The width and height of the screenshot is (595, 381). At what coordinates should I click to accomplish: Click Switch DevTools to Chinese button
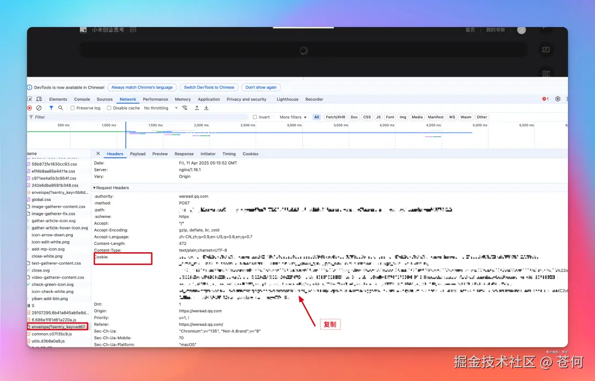point(209,87)
